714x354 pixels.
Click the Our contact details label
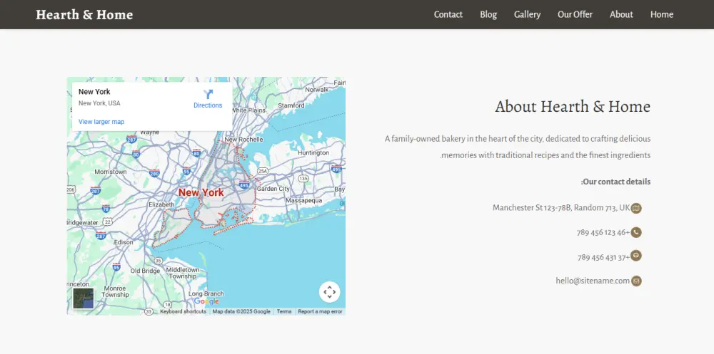615,182
